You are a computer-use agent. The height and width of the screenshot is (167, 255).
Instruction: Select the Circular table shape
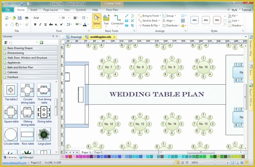[11, 134]
